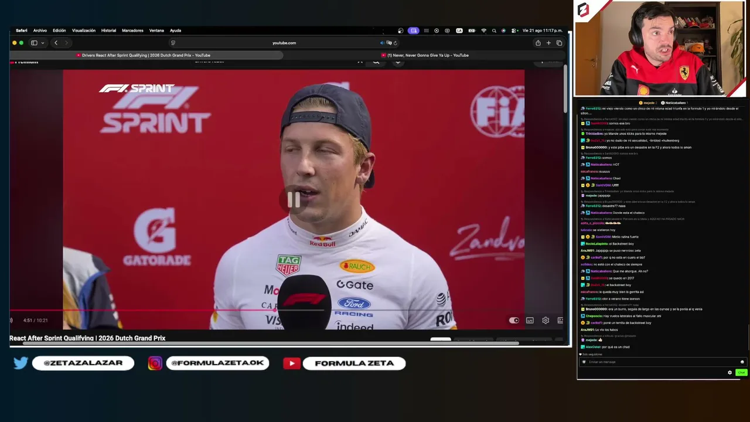
Task: Open the Visualización menu
Action: coord(83,30)
